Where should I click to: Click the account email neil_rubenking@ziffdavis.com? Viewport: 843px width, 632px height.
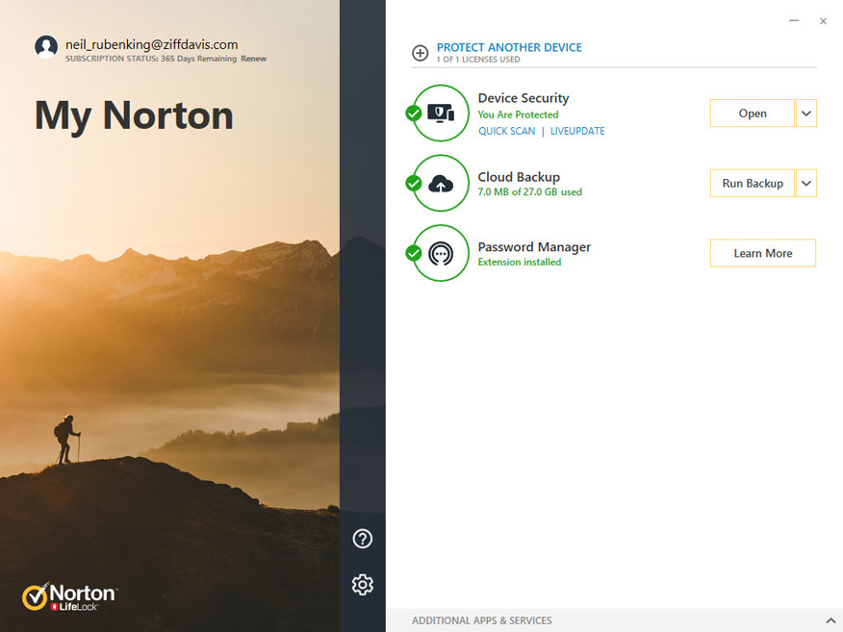152,44
